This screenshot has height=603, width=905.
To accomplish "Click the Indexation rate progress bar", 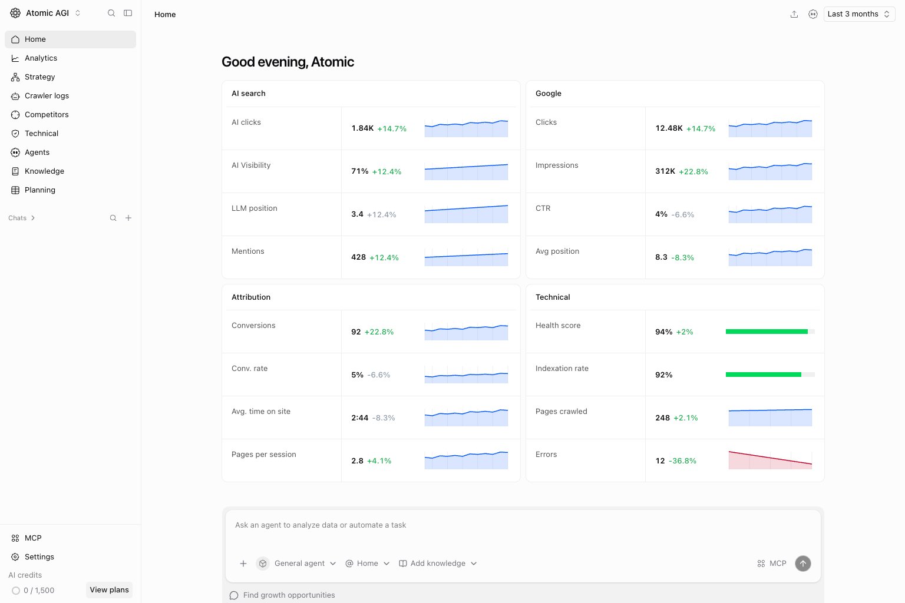I will pyautogui.click(x=770, y=375).
